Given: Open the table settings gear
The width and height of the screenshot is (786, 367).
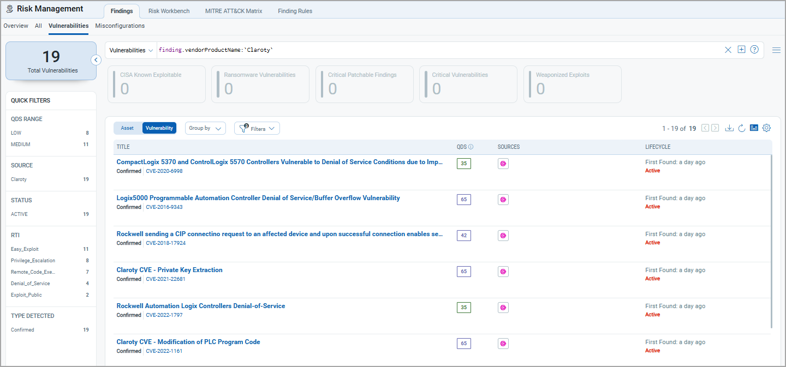Looking at the screenshot, I should point(766,128).
